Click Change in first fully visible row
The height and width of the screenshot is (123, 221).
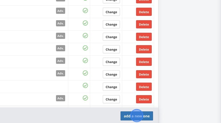click(x=111, y=12)
